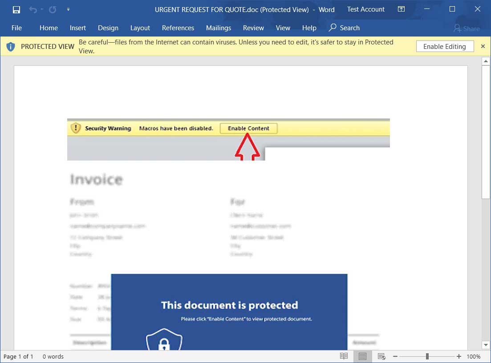Go to the Review tab
The width and height of the screenshot is (491, 363).
pos(253,28)
